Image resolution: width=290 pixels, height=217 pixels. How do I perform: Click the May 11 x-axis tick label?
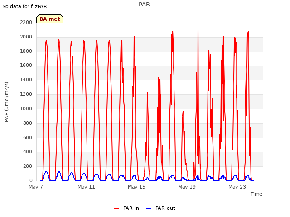(x=86, y=187)
